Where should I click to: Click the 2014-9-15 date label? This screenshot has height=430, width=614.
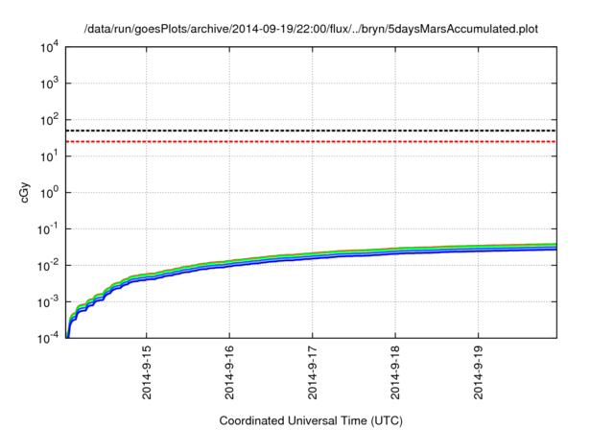(x=147, y=372)
